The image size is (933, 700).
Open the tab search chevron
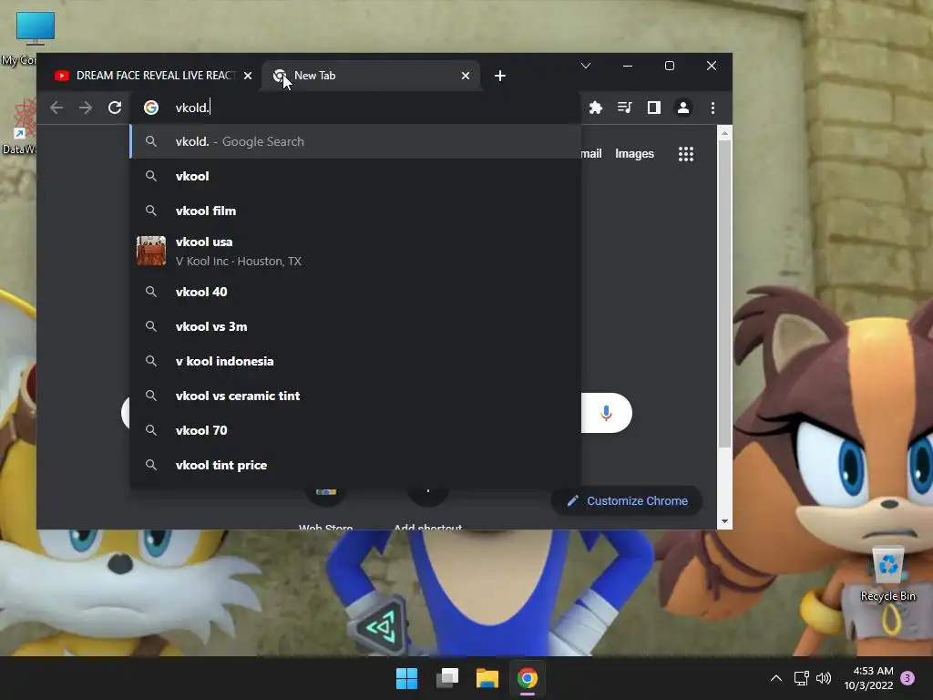(586, 66)
